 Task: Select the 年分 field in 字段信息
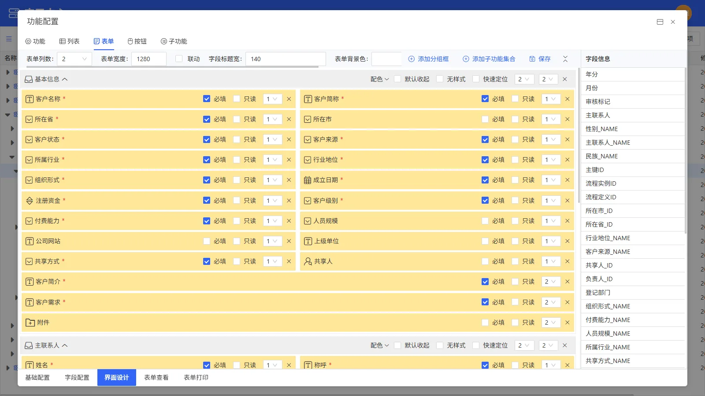click(x=633, y=74)
